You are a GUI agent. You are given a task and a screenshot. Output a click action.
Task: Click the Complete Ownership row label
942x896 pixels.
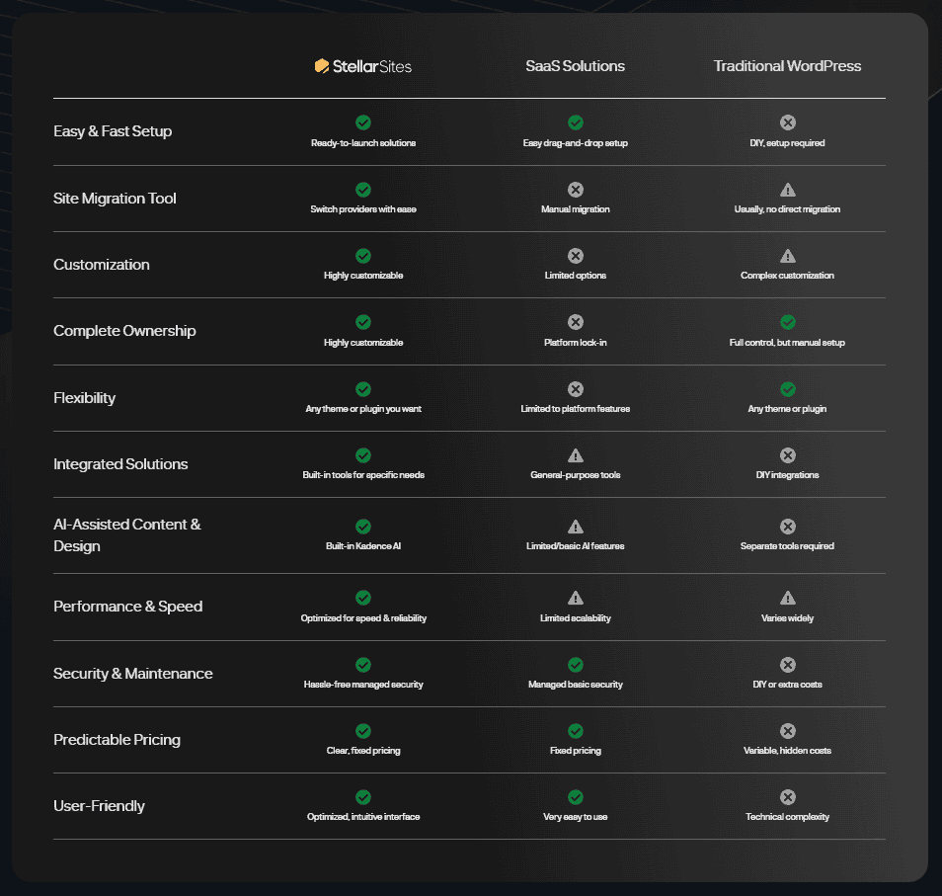pyautogui.click(x=123, y=331)
